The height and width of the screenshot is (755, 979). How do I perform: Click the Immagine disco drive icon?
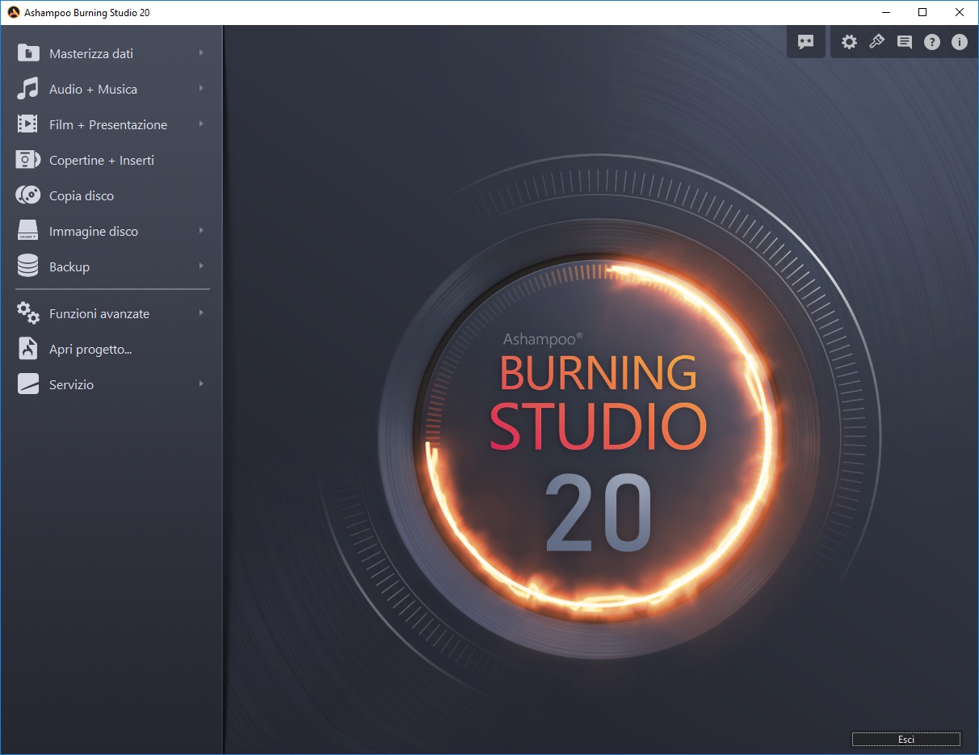27,231
